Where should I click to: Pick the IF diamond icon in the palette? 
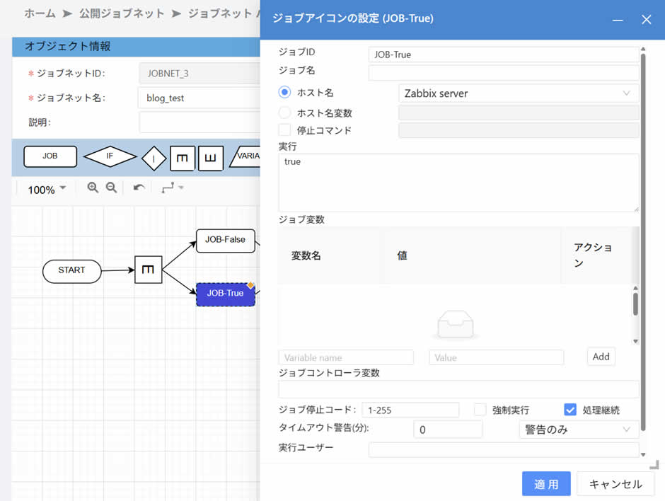tap(110, 156)
